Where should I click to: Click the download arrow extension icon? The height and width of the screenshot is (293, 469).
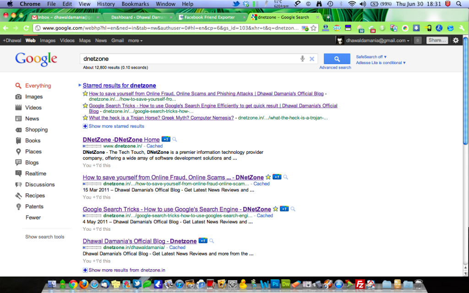point(416,28)
